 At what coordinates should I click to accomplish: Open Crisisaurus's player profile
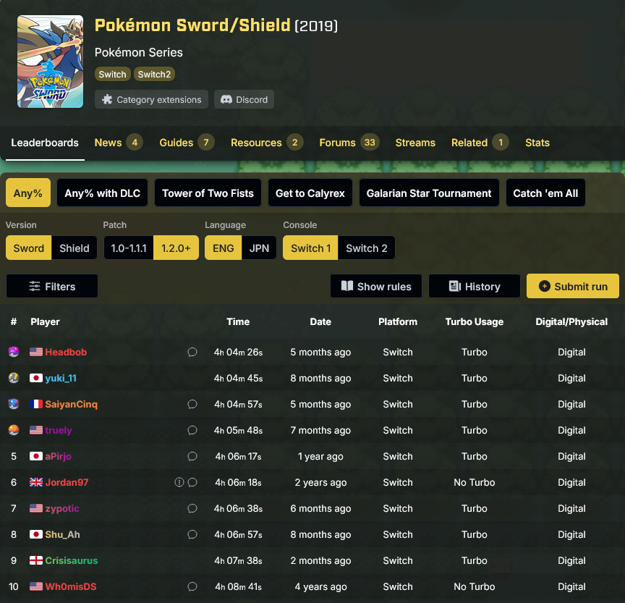click(x=72, y=560)
